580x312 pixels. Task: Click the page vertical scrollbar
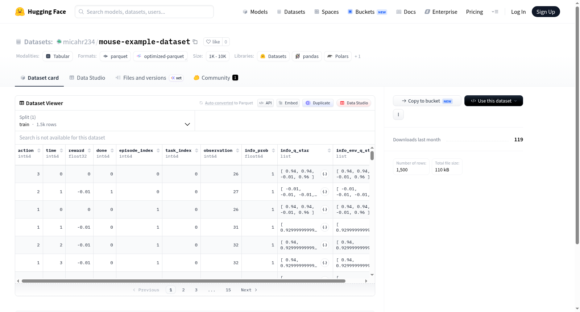click(577, 125)
